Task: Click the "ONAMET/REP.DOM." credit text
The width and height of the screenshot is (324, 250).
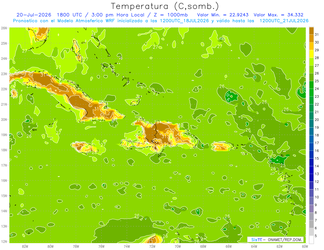Action: coord(284,239)
